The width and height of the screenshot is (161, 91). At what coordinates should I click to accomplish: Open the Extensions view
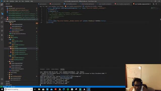click(2, 22)
